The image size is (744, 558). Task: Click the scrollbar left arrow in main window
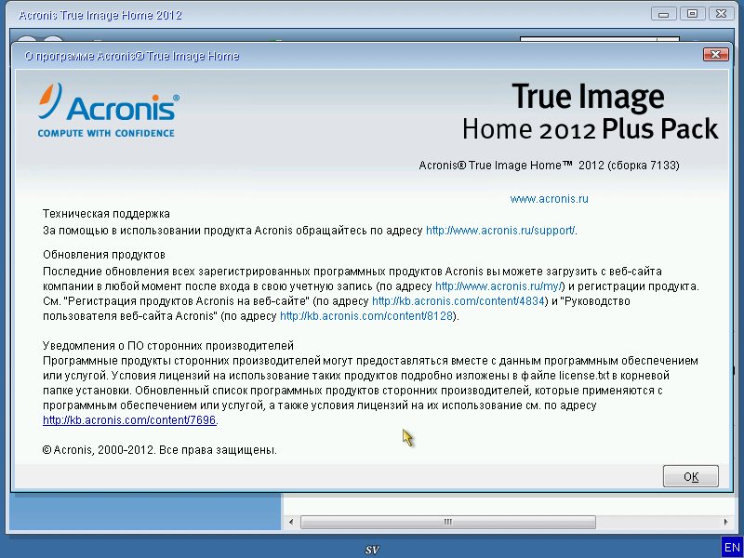click(291, 522)
